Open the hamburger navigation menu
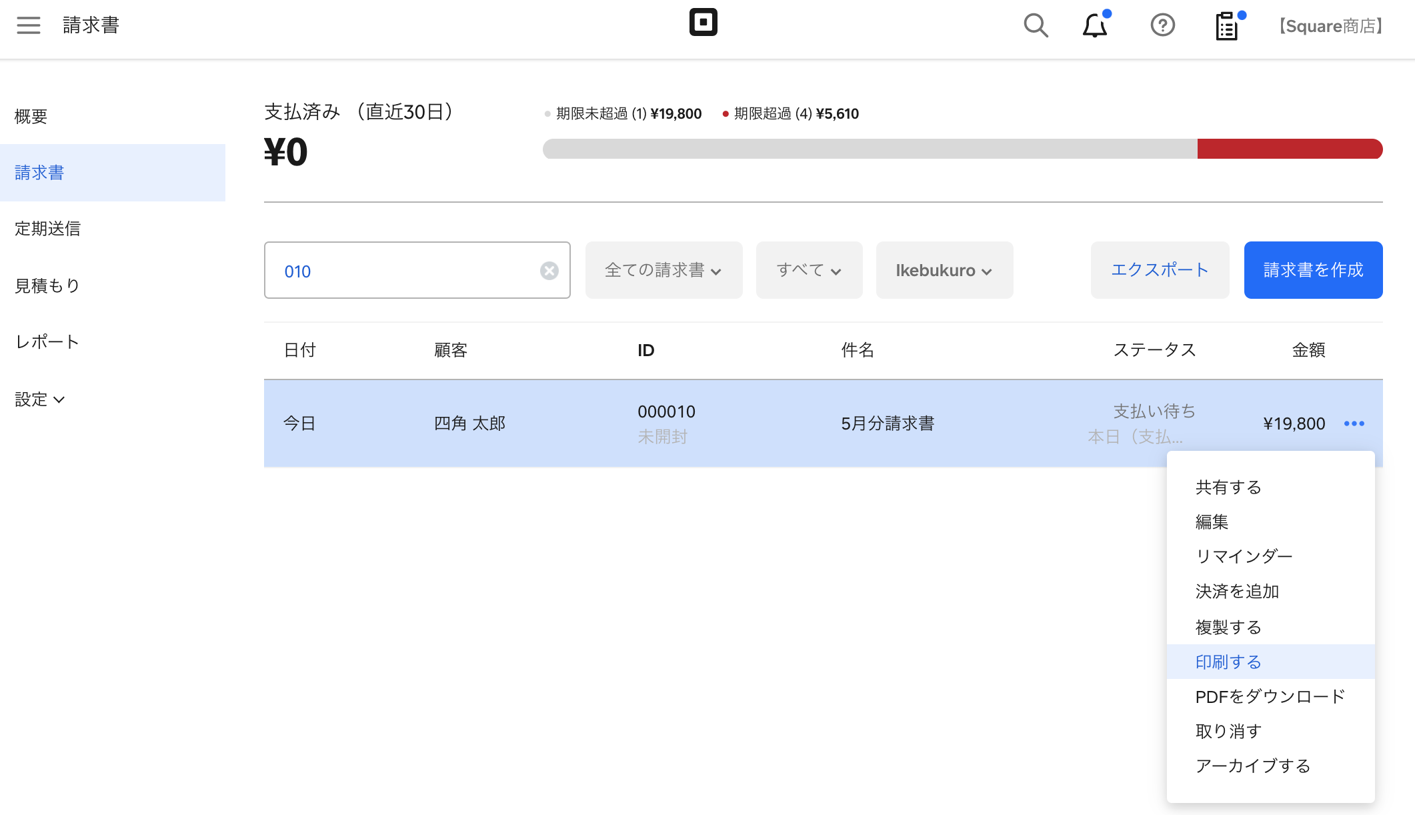1415x815 pixels. coord(28,25)
